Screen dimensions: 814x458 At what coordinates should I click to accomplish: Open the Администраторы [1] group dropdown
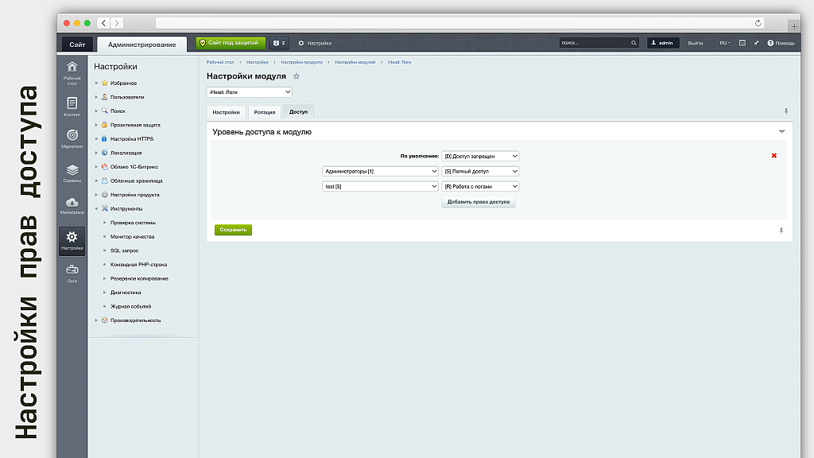click(x=380, y=171)
